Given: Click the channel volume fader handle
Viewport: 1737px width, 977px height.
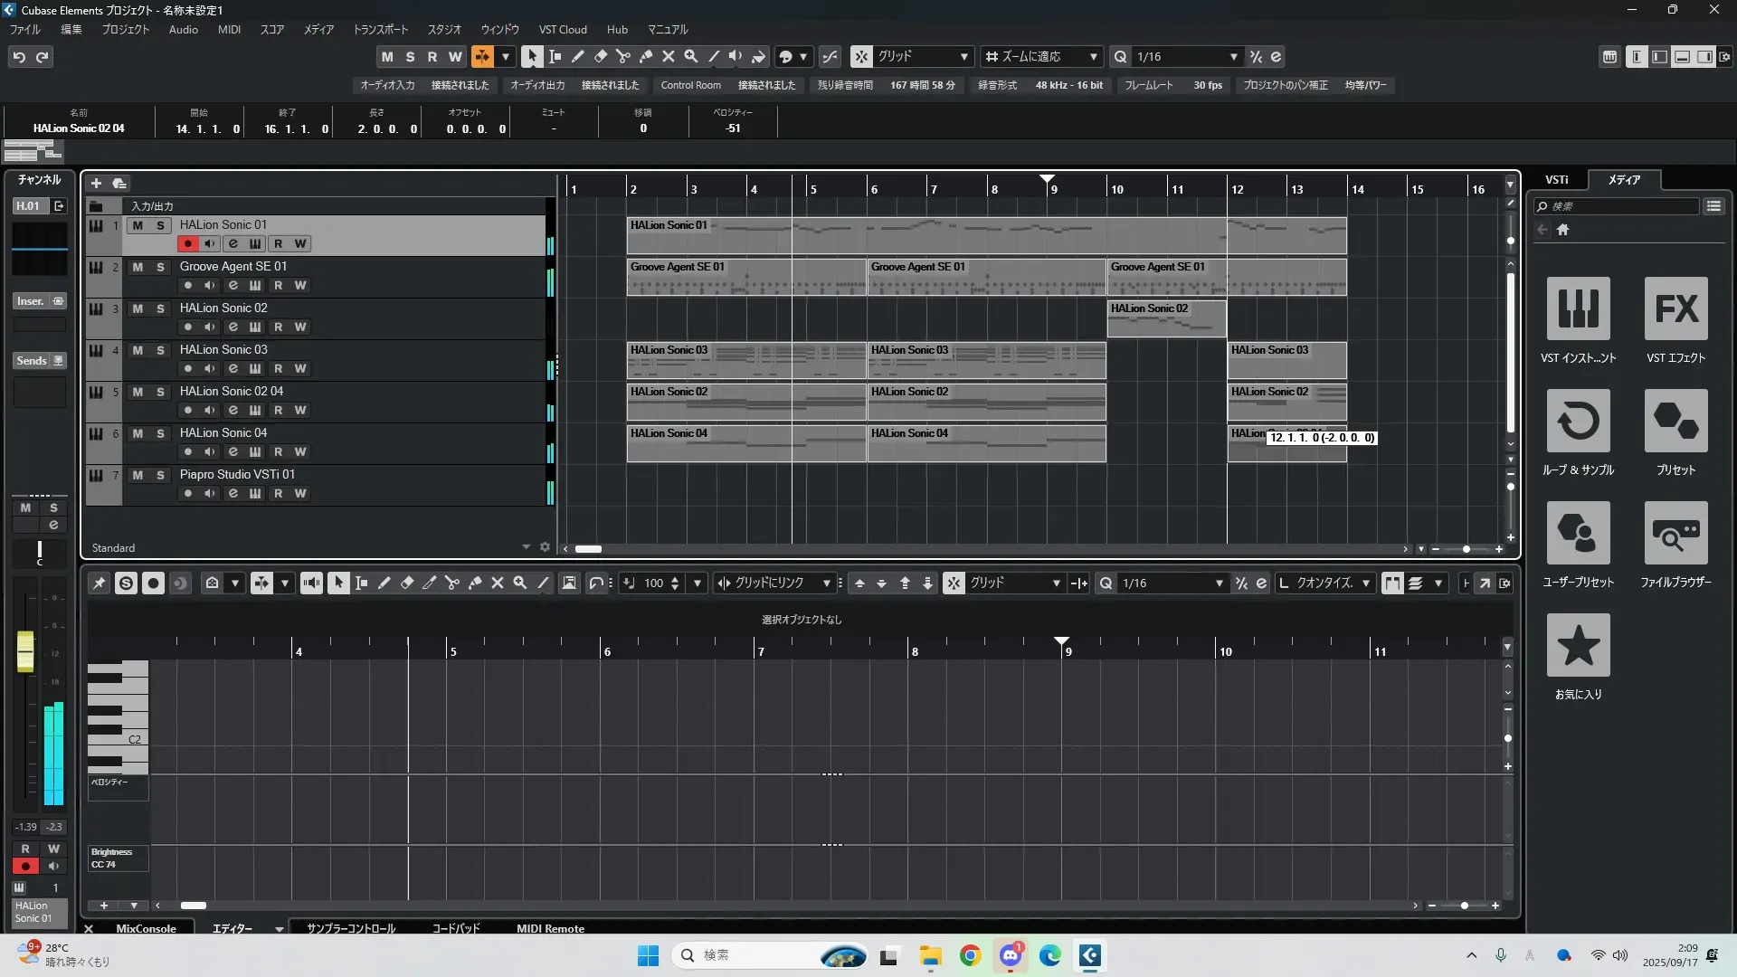Looking at the screenshot, I should click(25, 650).
